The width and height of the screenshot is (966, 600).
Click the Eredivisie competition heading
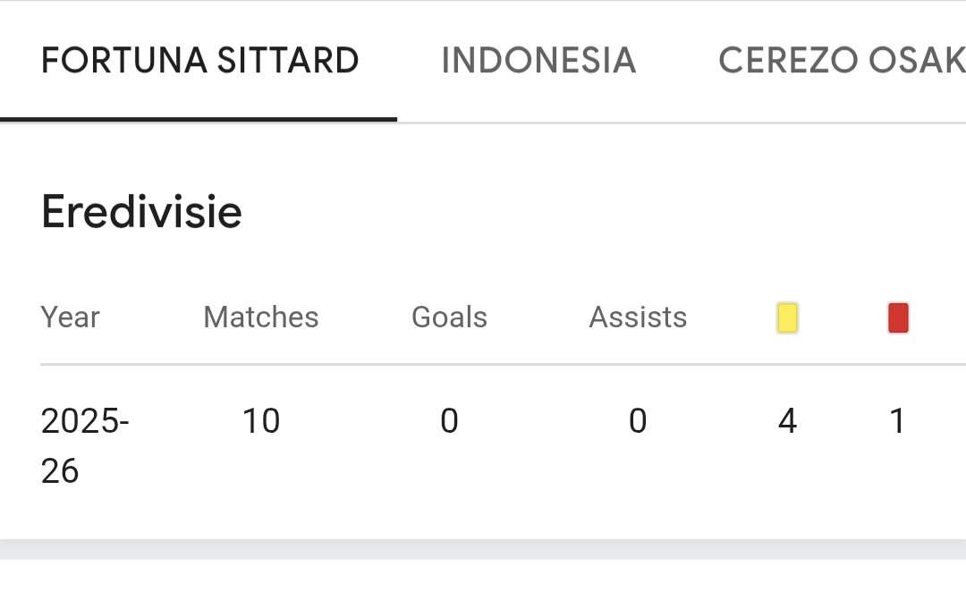tap(141, 211)
